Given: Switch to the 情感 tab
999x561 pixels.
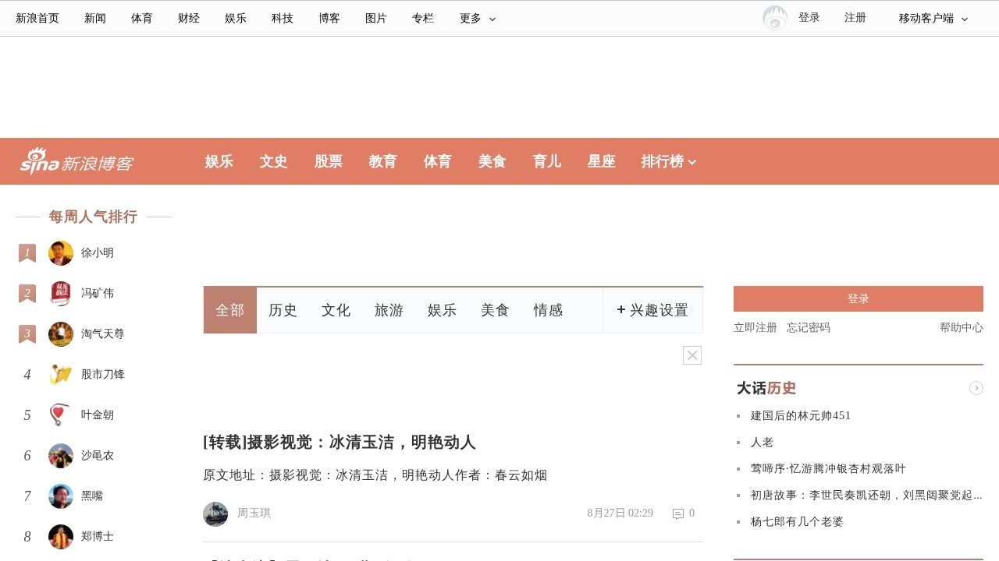Looking at the screenshot, I should 549,310.
